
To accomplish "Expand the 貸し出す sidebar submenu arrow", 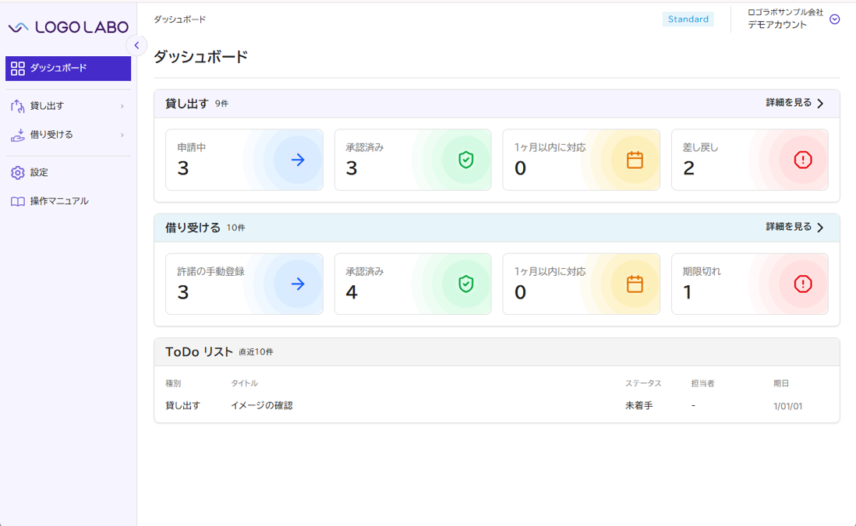I will click(122, 106).
